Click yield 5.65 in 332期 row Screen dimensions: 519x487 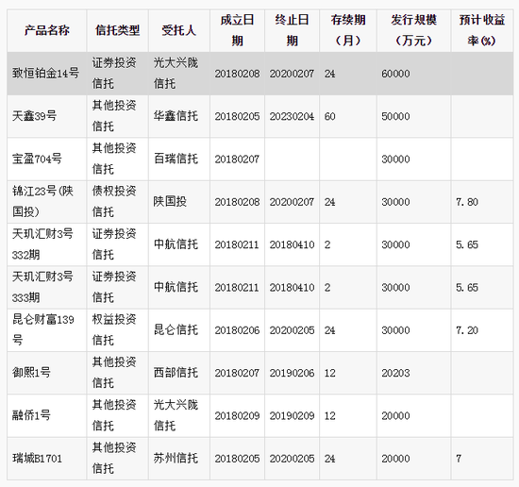point(467,244)
